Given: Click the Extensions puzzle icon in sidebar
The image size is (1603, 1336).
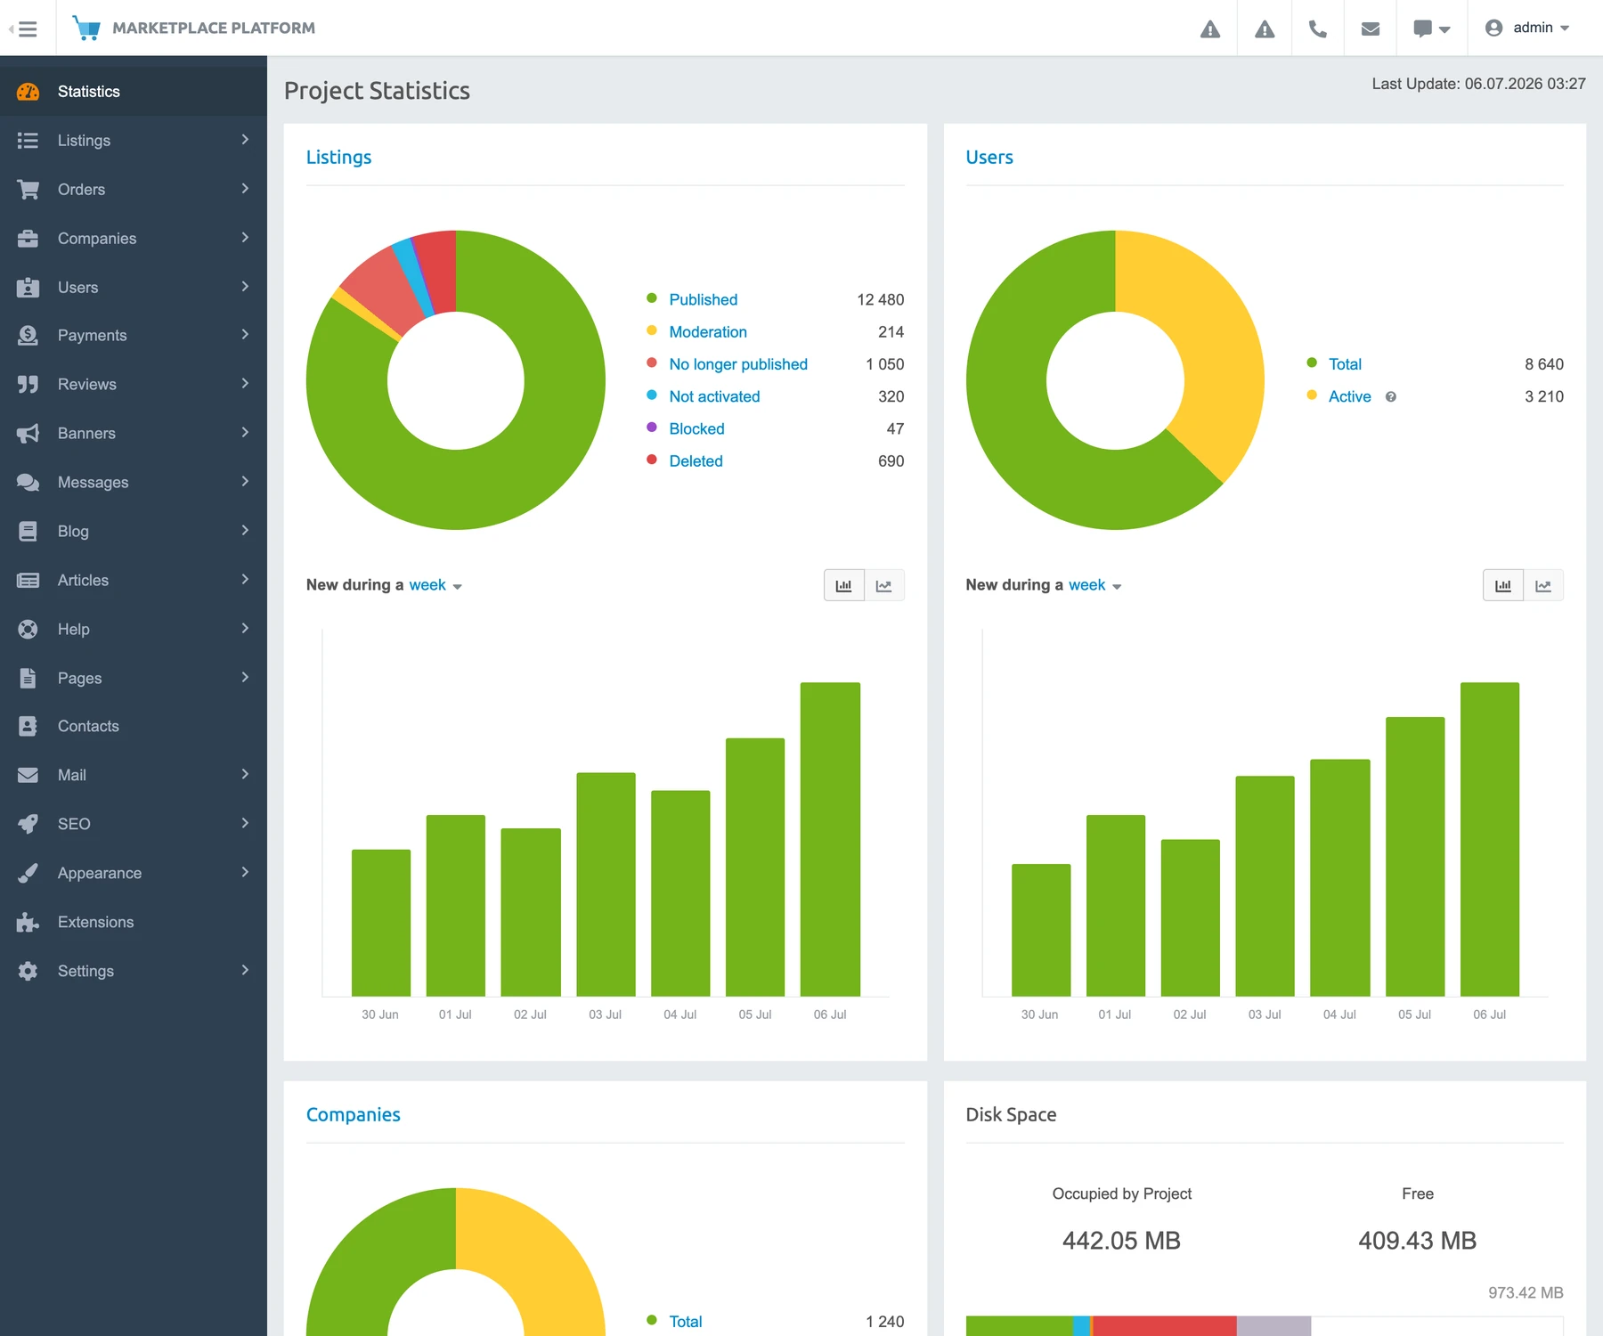Looking at the screenshot, I should 28,923.
